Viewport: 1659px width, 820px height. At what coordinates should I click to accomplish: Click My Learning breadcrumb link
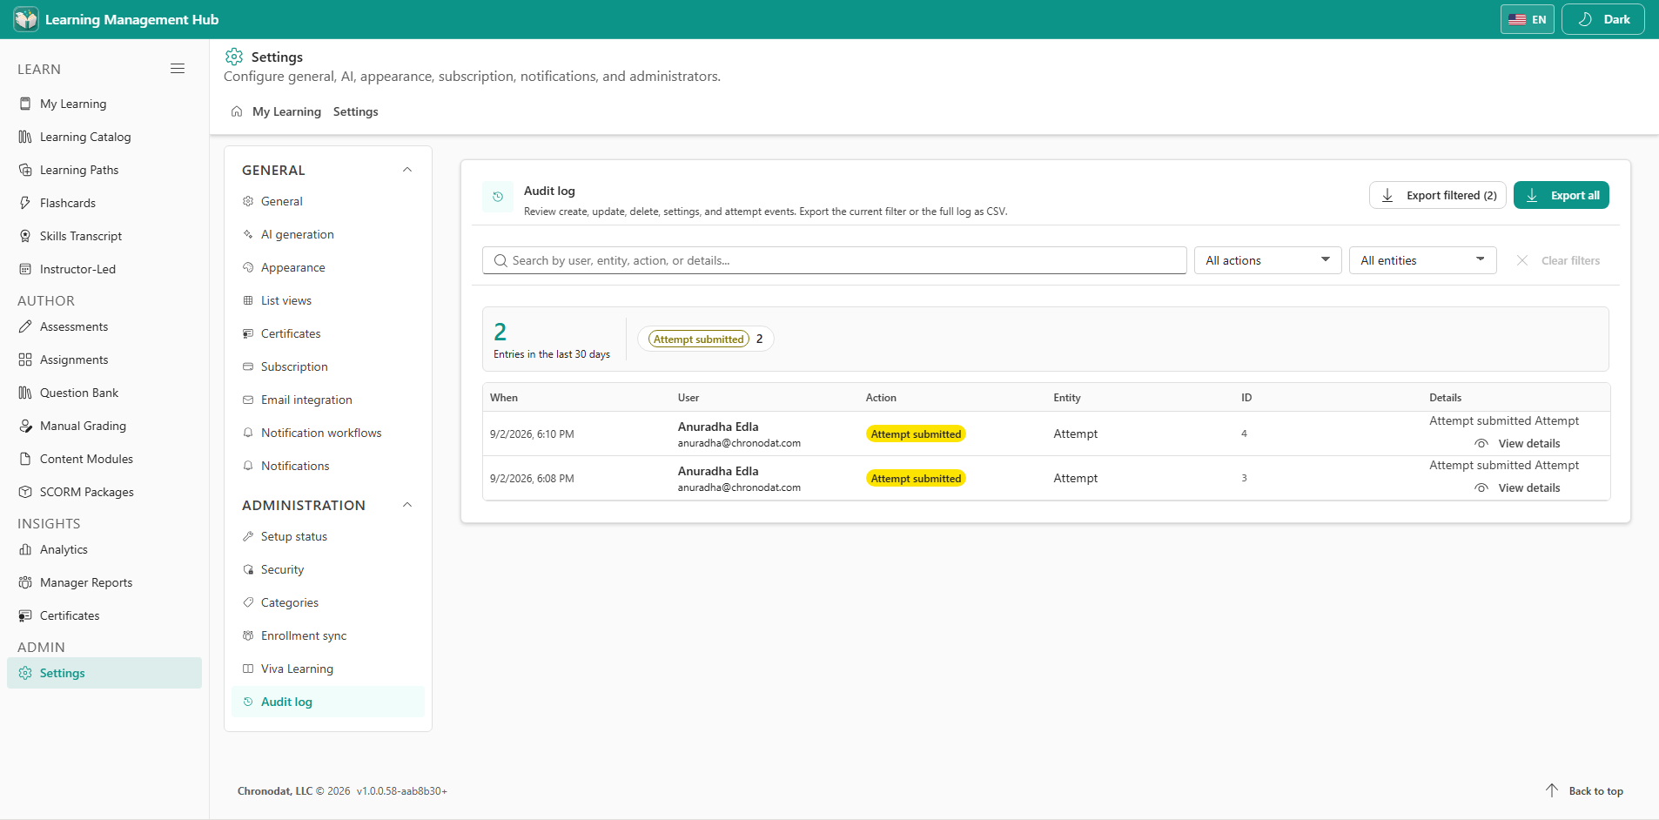click(286, 111)
